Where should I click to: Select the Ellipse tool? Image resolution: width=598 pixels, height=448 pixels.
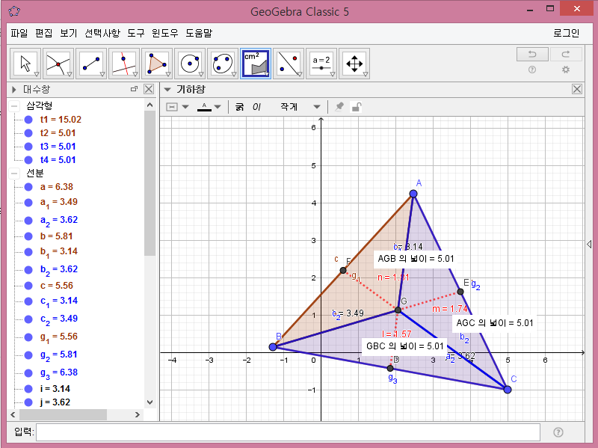click(223, 64)
